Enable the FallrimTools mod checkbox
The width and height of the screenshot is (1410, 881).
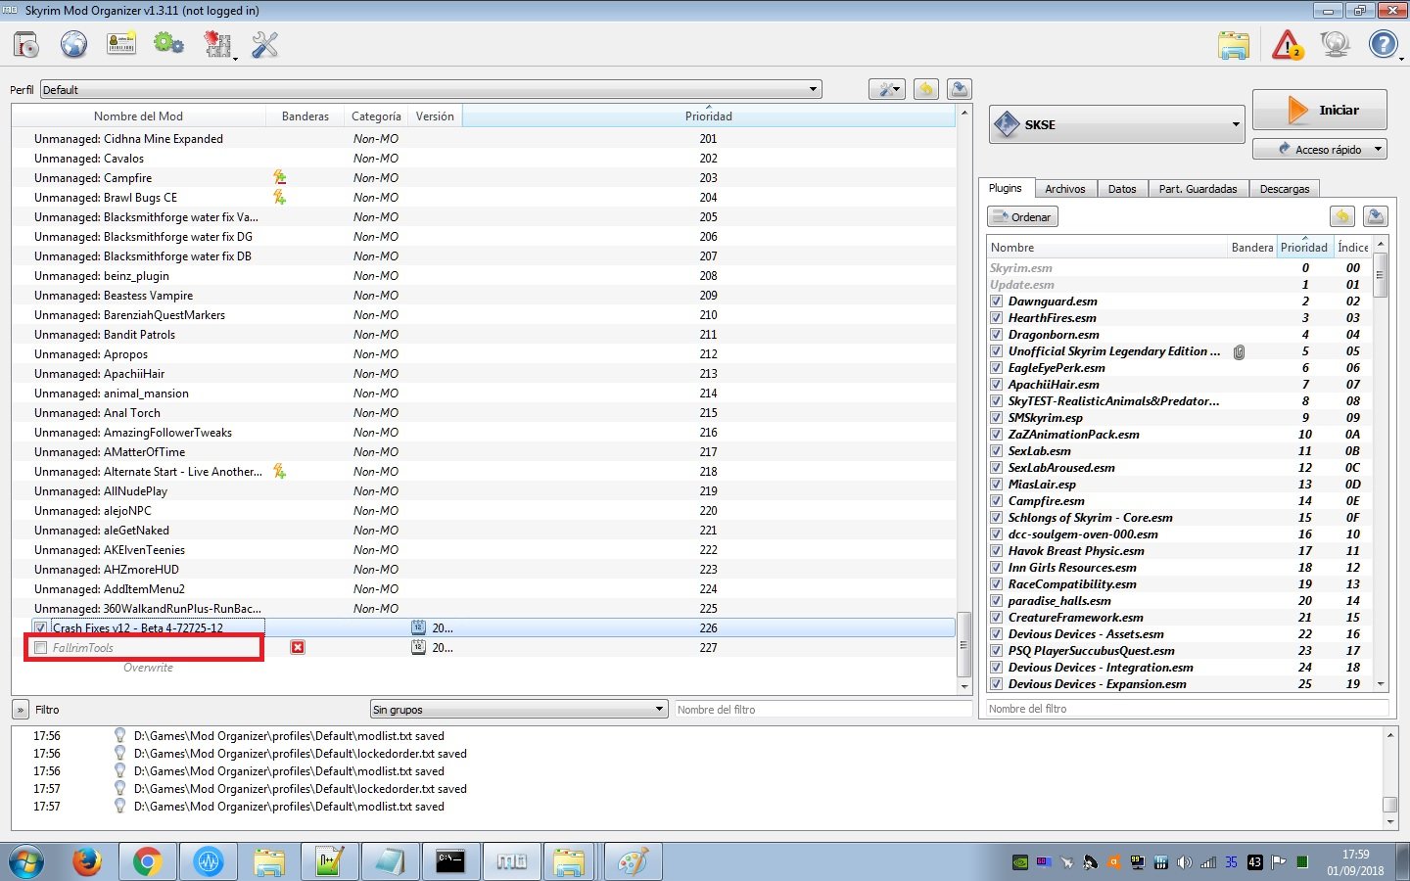(x=40, y=647)
